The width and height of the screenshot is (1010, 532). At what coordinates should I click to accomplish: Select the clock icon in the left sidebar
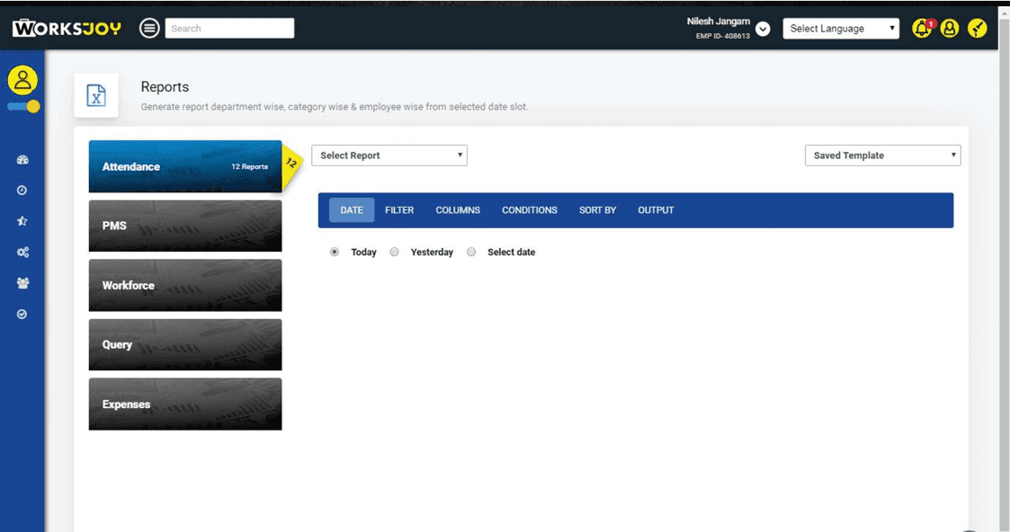(22, 190)
